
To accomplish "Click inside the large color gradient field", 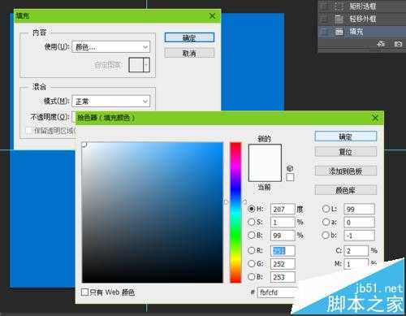I will 153,213.
